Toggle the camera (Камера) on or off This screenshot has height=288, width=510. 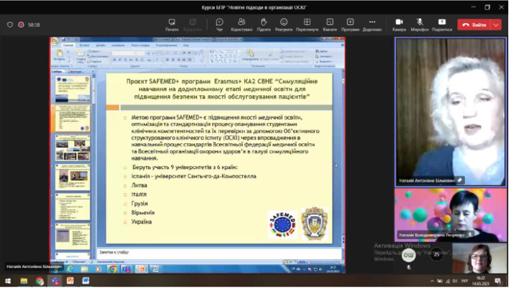(399, 24)
